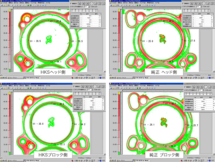
Task: Click the green bottom segment of 純正 ヘッド側 pressure scale
Action: 119,71
